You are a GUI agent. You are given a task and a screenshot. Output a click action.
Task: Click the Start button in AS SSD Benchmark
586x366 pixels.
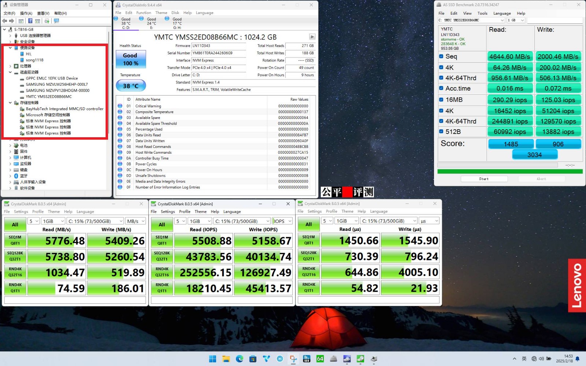coord(484,179)
